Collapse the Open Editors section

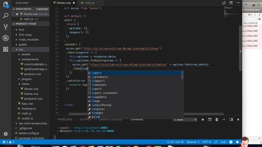pyautogui.click(x=31, y=9)
